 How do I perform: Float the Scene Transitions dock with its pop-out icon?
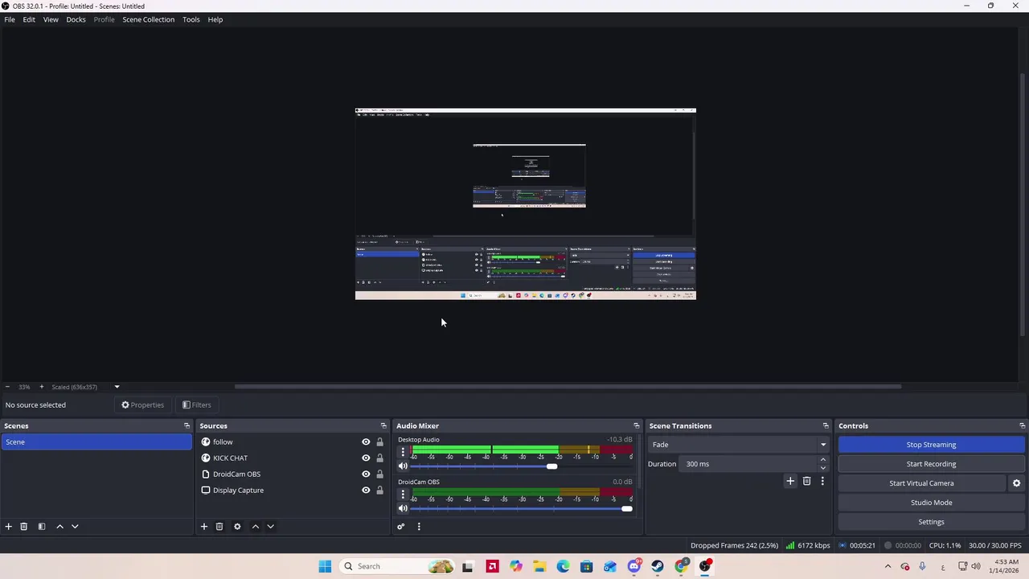tap(826, 426)
